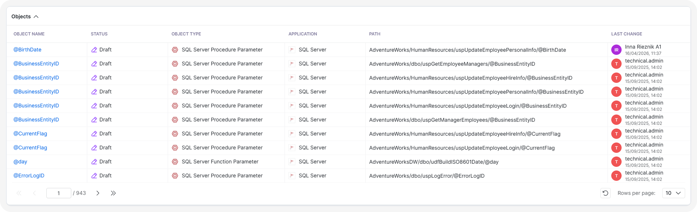Jump to the last page arrow
The height and width of the screenshot is (212, 697).
click(x=113, y=193)
